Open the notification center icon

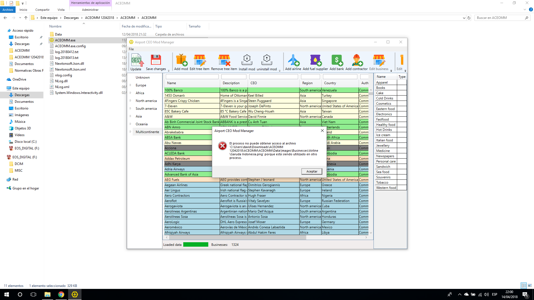click(x=525, y=295)
